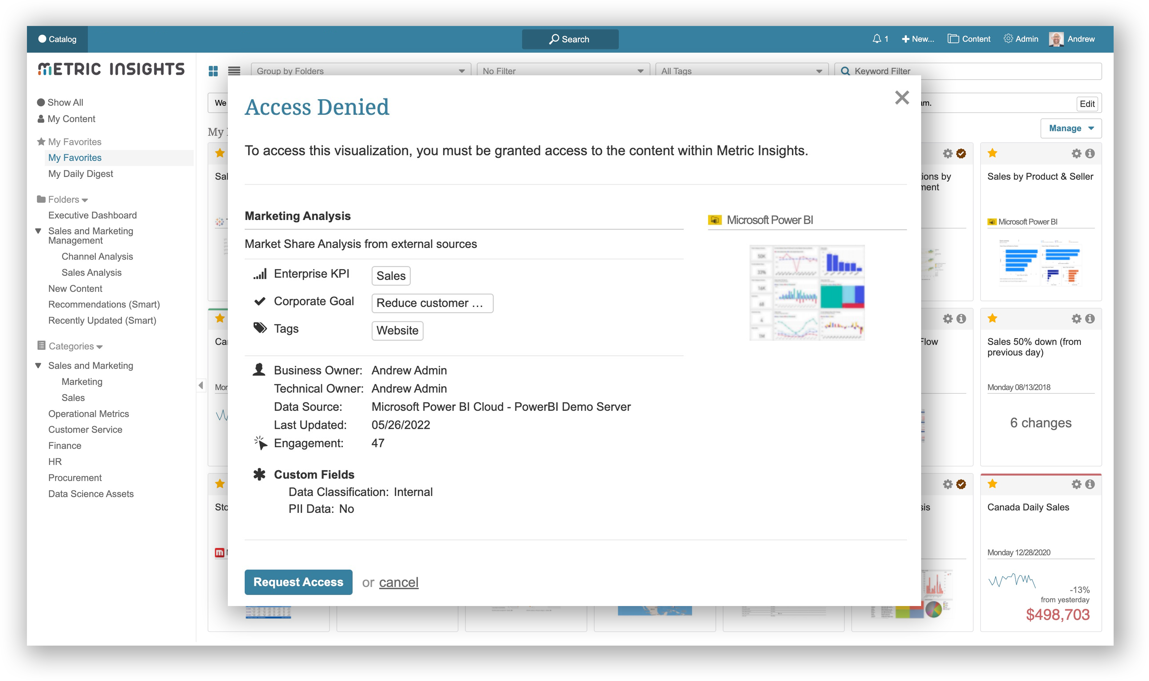This screenshot has height=681, width=1149.
Task: Collapse Sales and Marketing Management folder
Action: tap(39, 231)
